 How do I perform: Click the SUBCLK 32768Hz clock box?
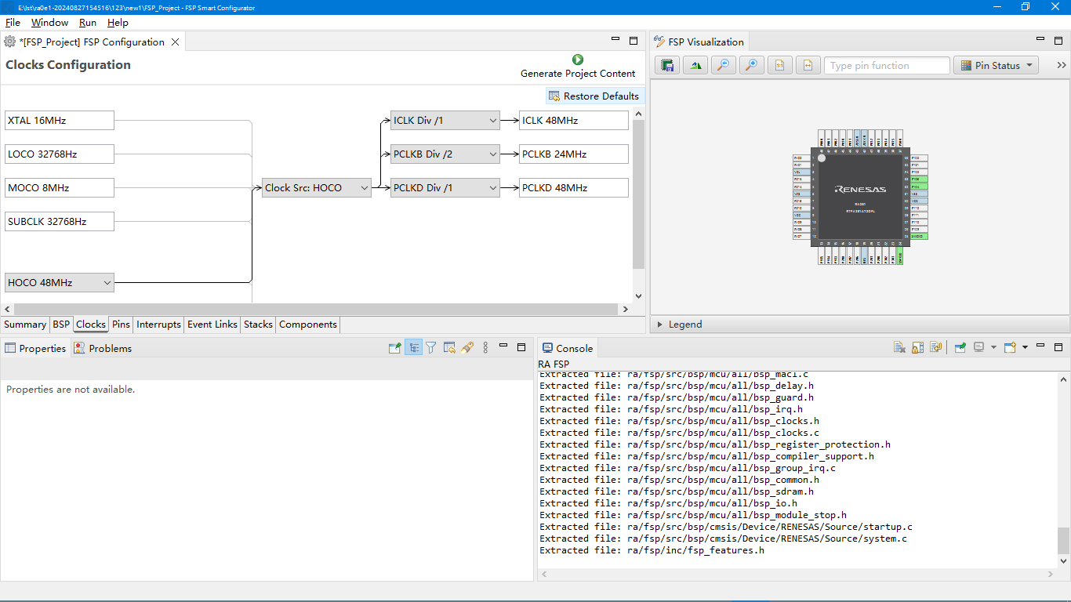point(60,222)
